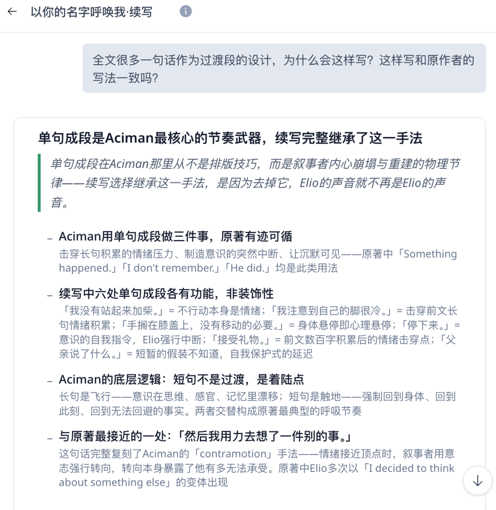Click the dash before Aciman的底层逻辑

point(50,381)
